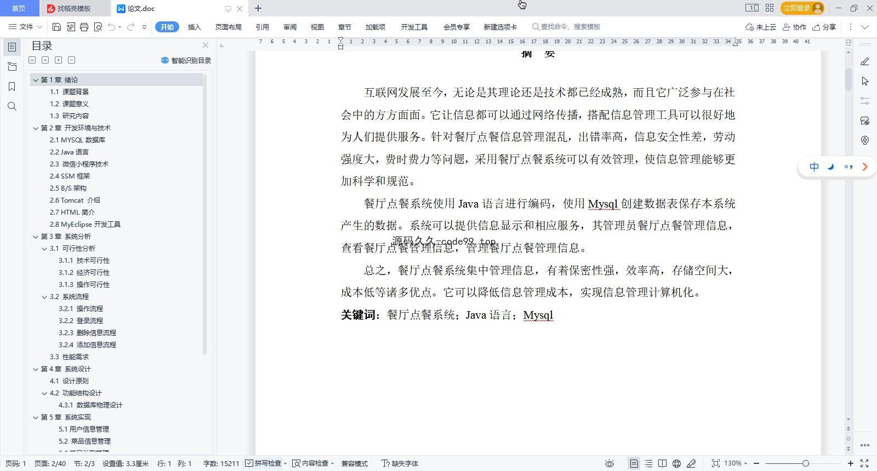Collapse the 3.2 系统流程 node
The image size is (877, 471).
pos(44,297)
